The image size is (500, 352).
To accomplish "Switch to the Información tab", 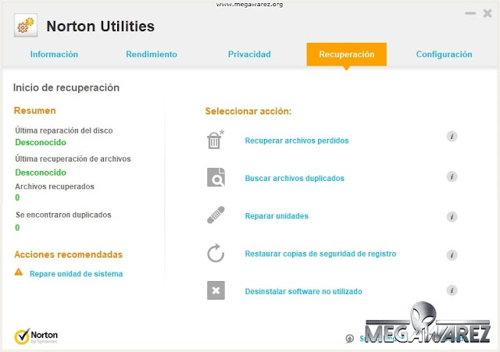I will [x=54, y=54].
